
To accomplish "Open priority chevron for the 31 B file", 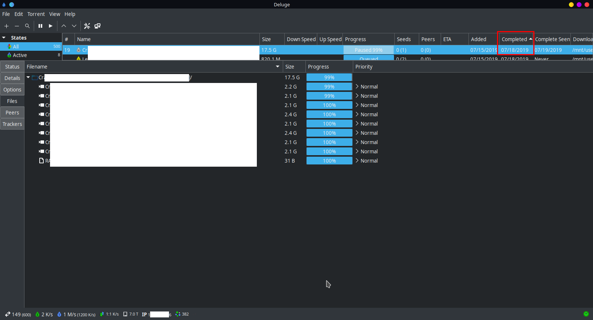I will click(357, 160).
